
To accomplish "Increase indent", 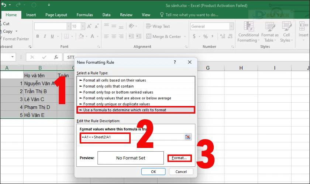I will click(x=139, y=36).
